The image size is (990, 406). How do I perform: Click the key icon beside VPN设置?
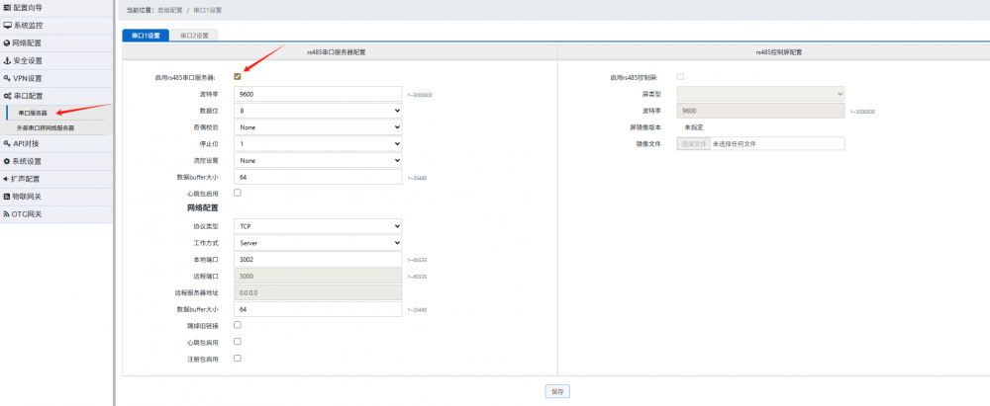[7, 78]
